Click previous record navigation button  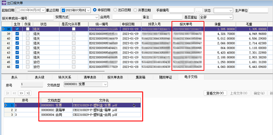tap(15, 93)
